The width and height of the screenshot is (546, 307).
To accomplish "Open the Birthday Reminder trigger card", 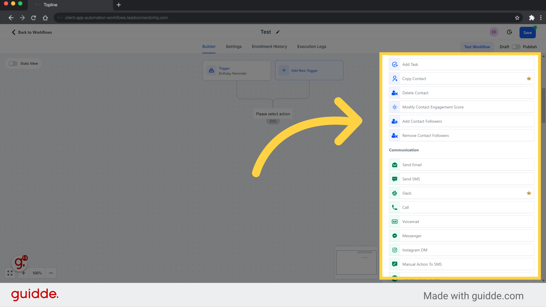I will (x=237, y=70).
